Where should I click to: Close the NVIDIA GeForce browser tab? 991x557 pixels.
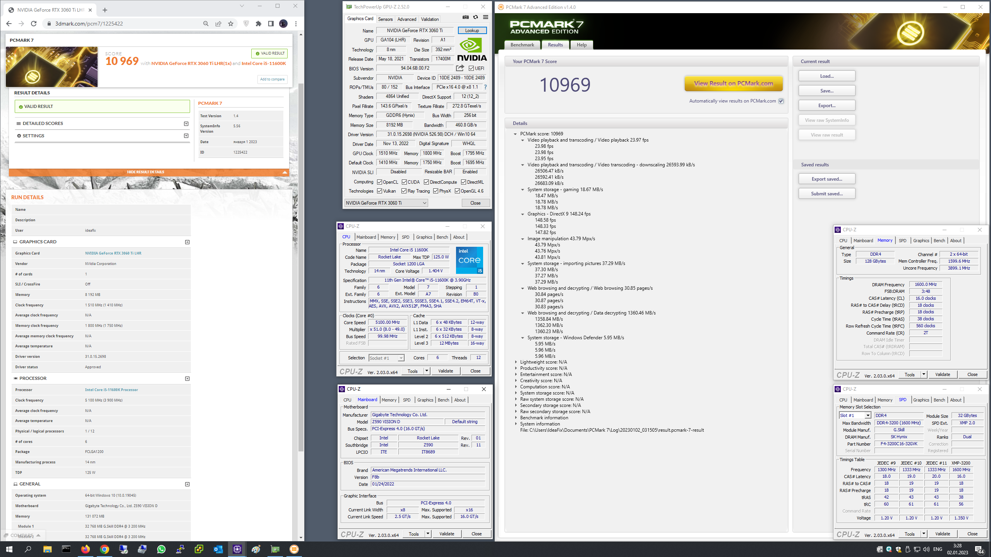(x=90, y=10)
